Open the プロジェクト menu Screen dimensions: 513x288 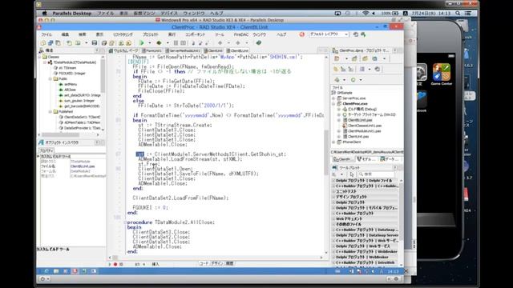tap(151, 34)
